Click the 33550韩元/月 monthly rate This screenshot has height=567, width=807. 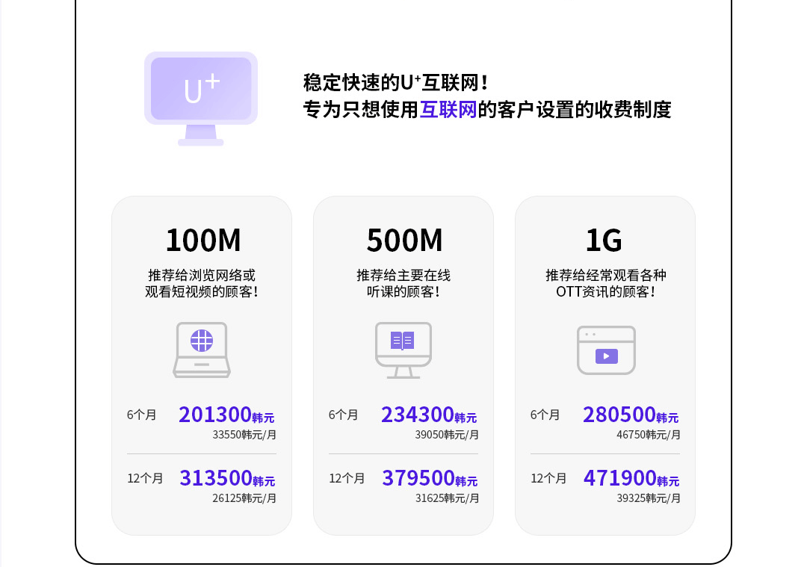click(244, 435)
